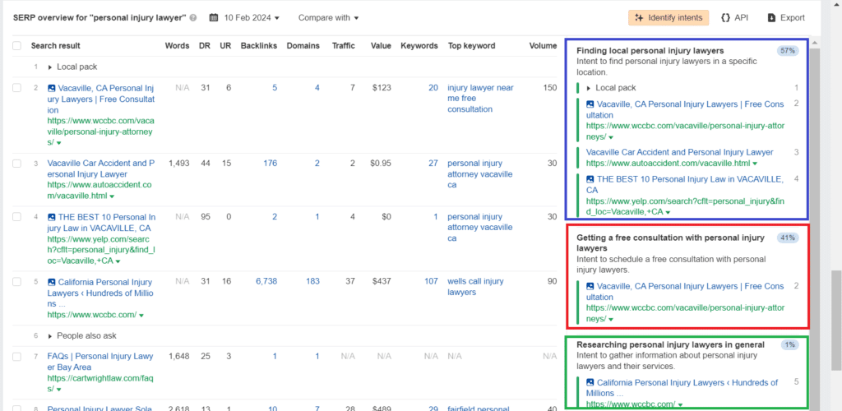The width and height of the screenshot is (842, 411).
Task: Click image icon beside Vacaville, CA result in table
Action: coord(52,88)
